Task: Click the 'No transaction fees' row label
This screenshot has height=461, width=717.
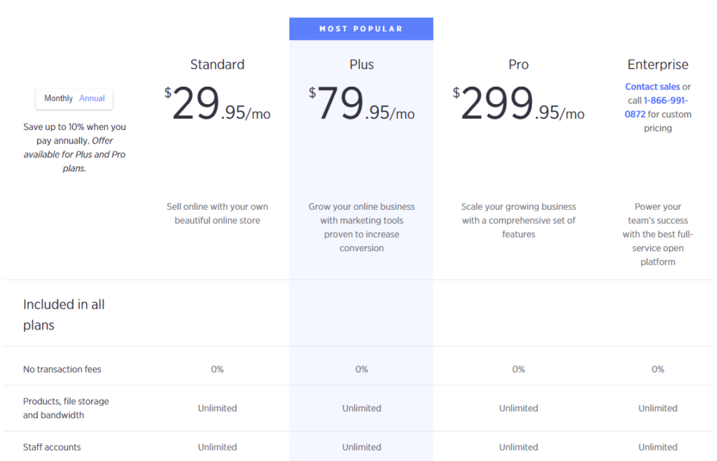Action: pos(62,369)
